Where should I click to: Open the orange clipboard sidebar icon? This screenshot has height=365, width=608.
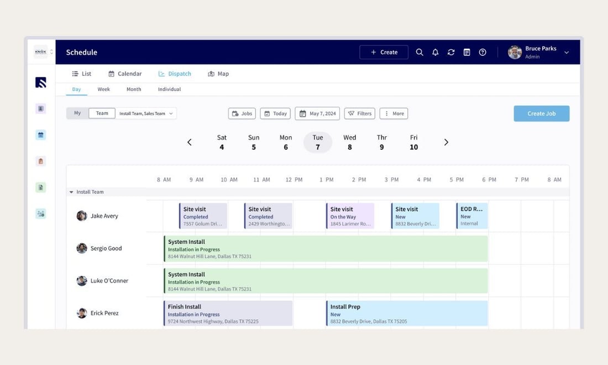tap(41, 161)
